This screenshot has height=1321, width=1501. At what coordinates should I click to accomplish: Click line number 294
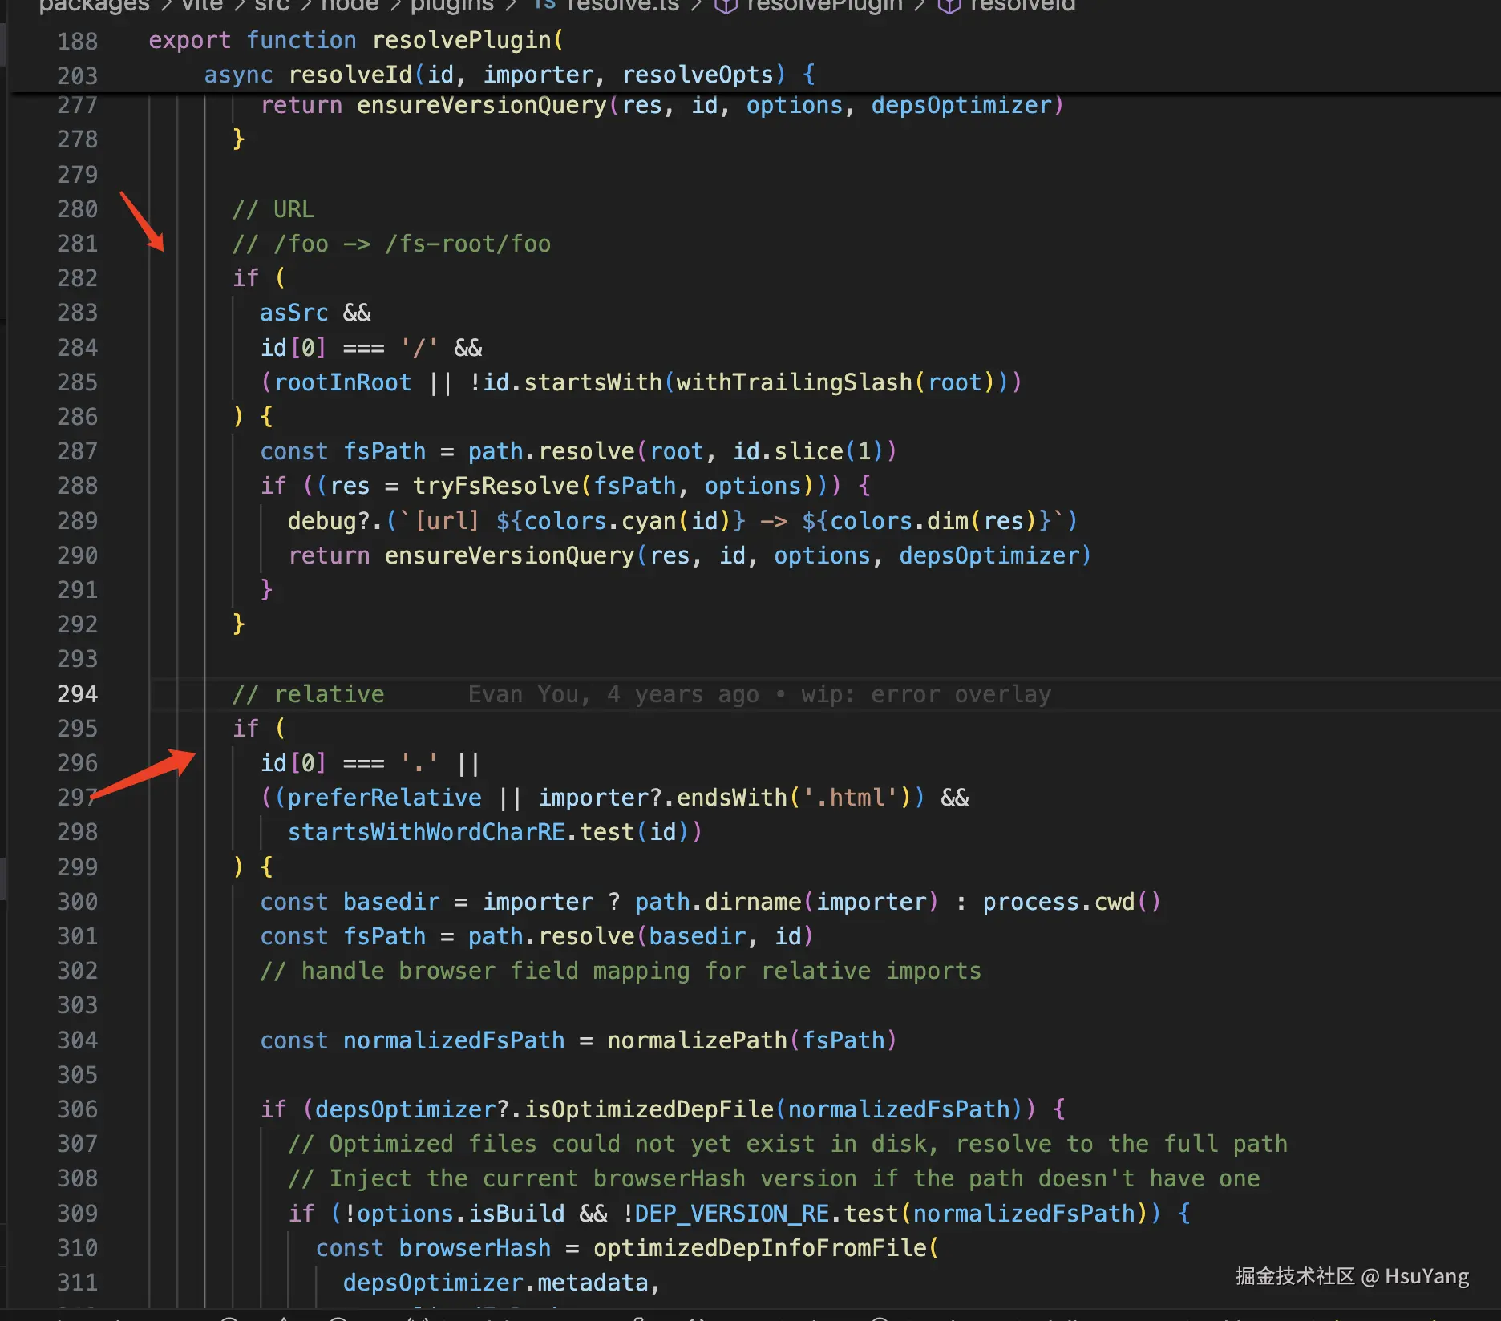(x=78, y=694)
